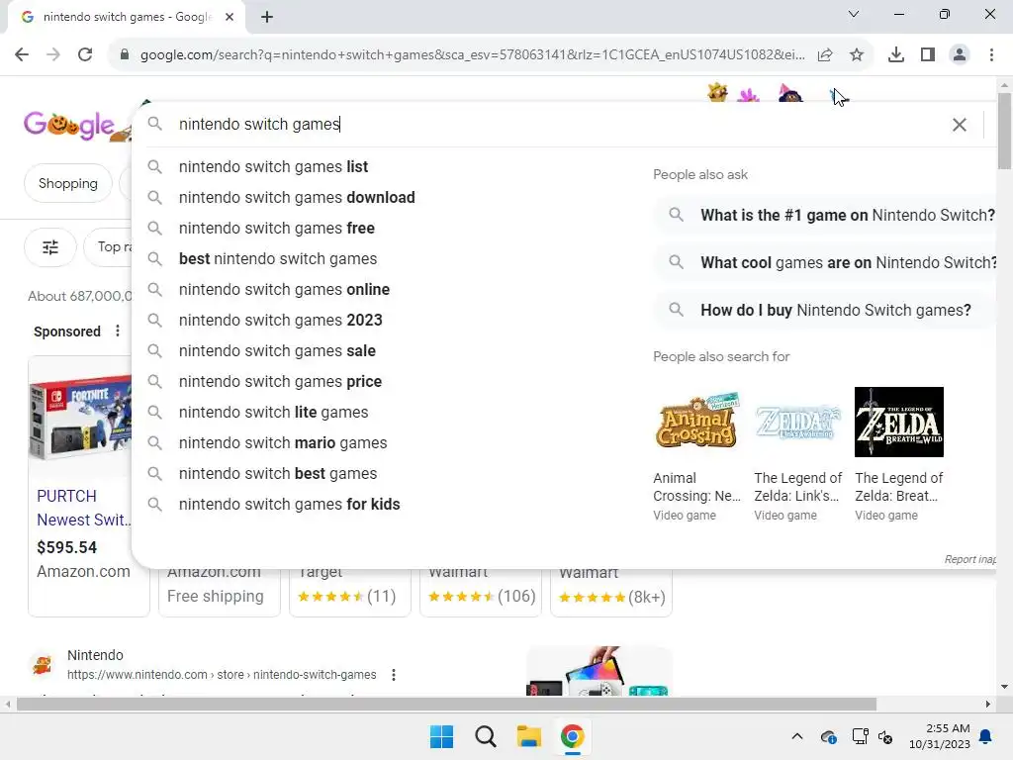Open the taskbar clock and date
The image size is (1013, 760).
[x=940, y=736]
